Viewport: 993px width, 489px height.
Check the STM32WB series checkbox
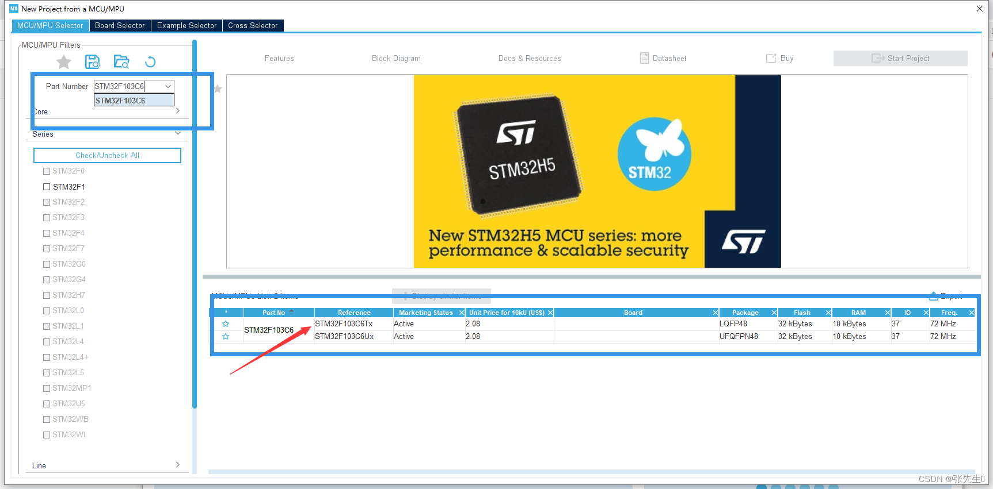(47, 419)
